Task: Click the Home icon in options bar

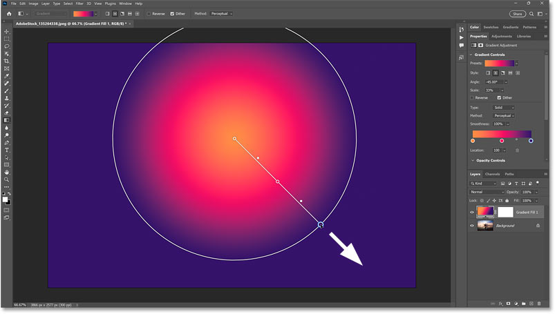Action: pyautogui.click(x=6, y=13)
